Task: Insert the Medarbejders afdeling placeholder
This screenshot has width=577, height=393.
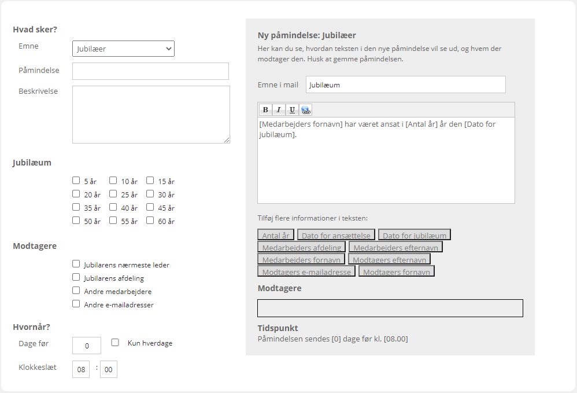Action: click(x=301, y=247)
